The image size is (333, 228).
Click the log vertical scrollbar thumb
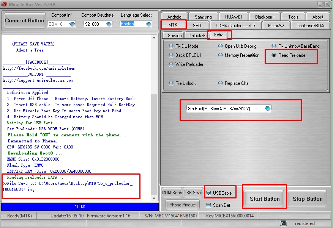[x=154, y=145]
